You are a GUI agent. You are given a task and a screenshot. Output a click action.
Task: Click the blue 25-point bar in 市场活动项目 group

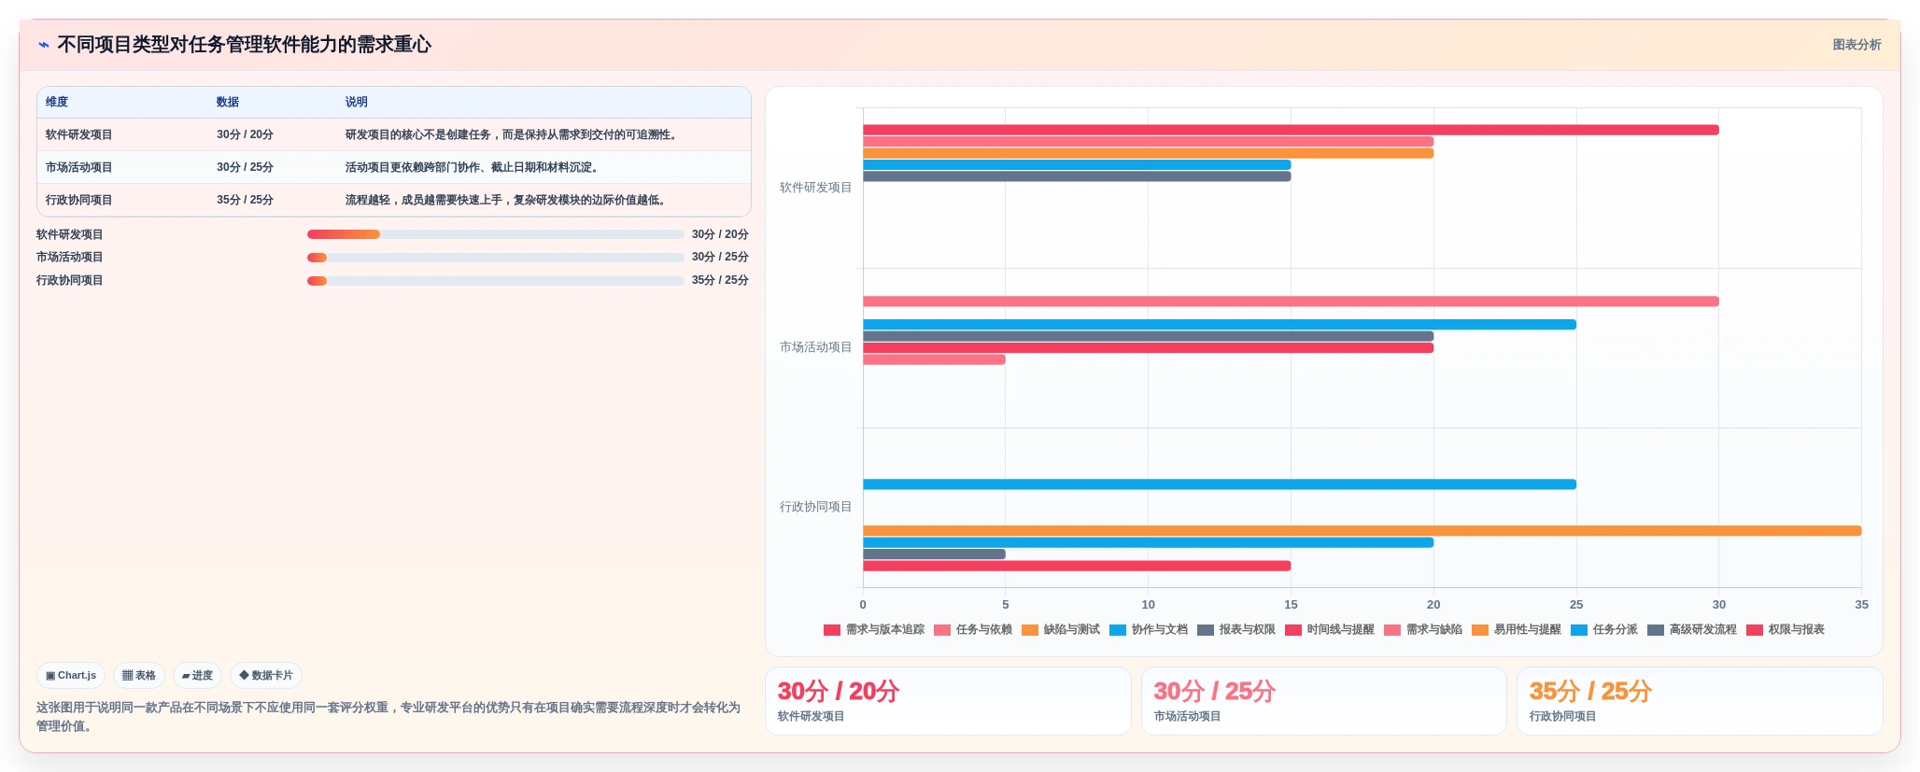(1220, 325)
